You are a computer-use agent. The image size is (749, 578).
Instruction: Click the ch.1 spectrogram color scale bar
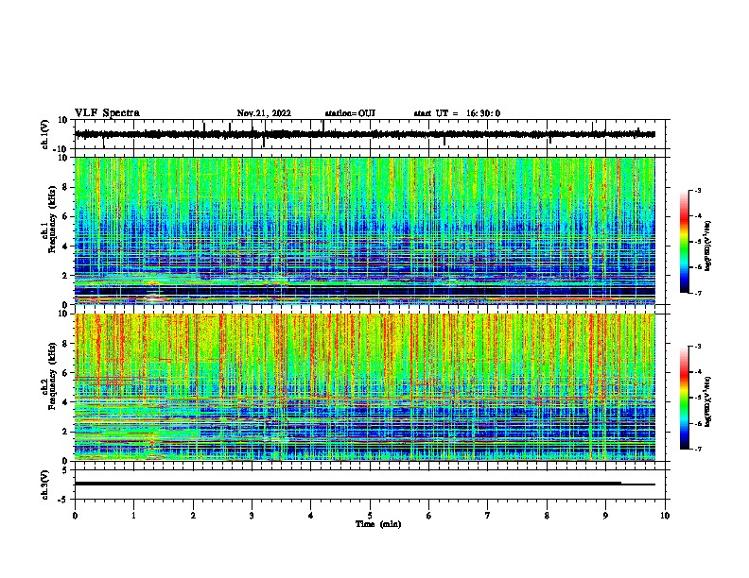coord(685,242)
